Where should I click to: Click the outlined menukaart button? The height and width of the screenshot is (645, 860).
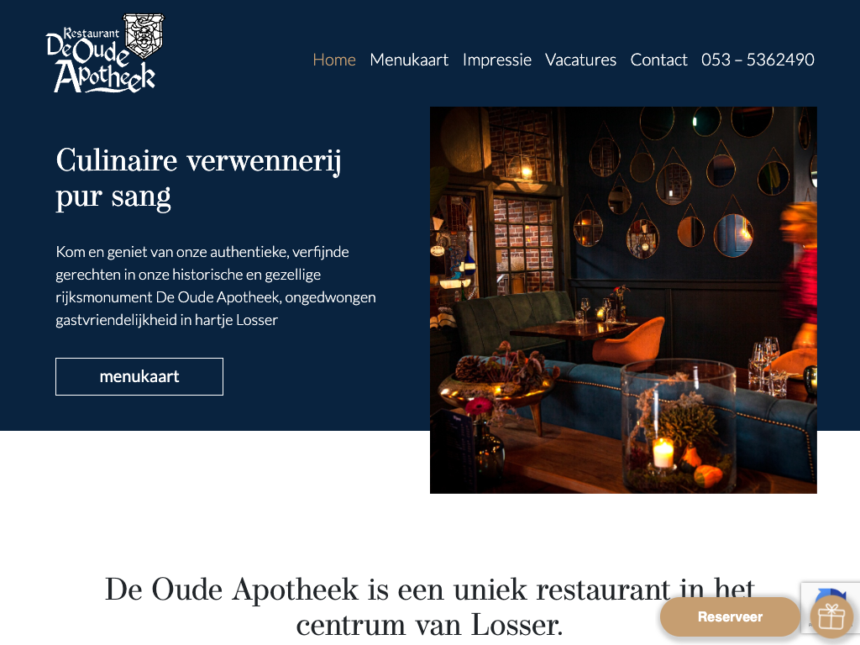click(x=139, y=376)
